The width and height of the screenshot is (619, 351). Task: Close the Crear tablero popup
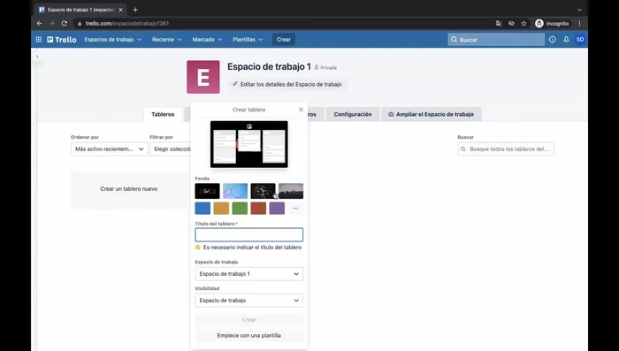click(301, 110)
